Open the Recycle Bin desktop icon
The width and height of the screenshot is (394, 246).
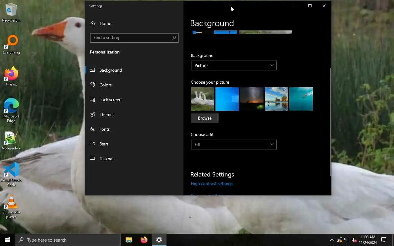click(11, 12)
